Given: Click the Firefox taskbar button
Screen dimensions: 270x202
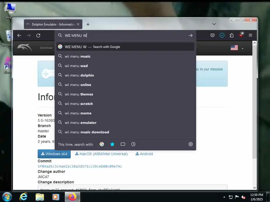Looking at the screenshot, I should click(72, 197).
